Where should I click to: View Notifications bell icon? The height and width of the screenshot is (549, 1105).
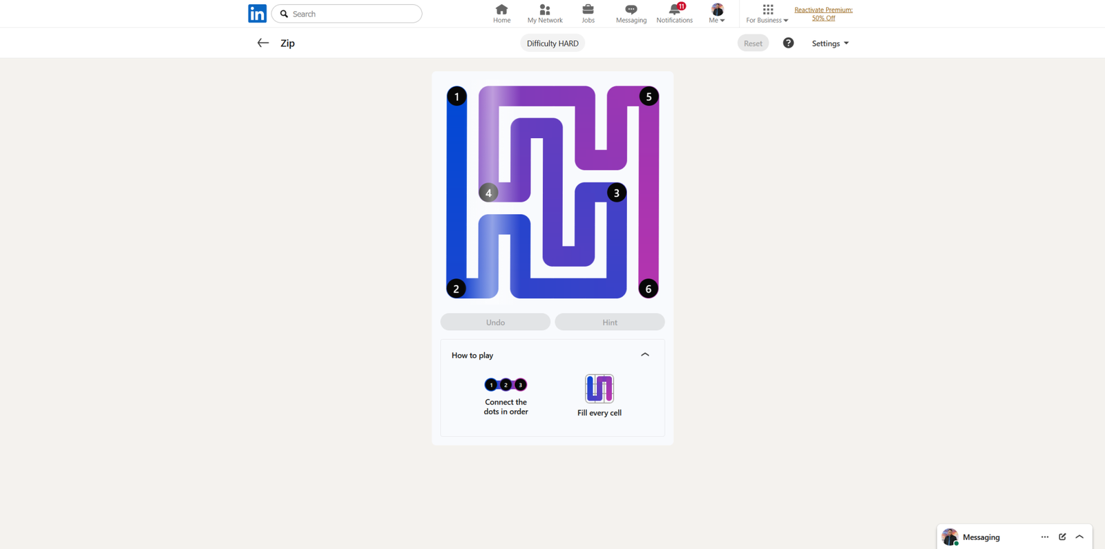(x=674, y=10)
